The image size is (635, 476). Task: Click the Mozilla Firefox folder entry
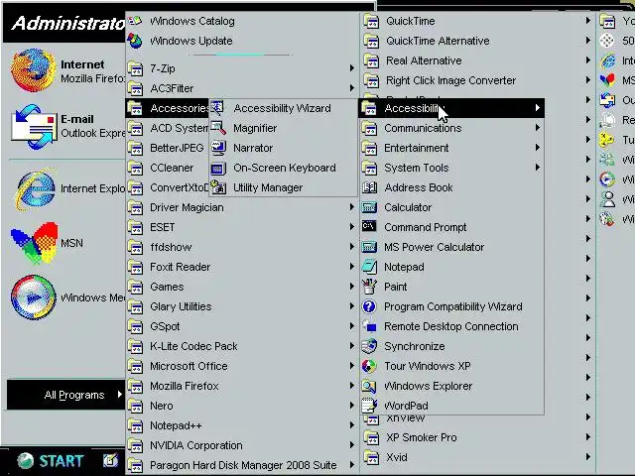tap(242, 386)
